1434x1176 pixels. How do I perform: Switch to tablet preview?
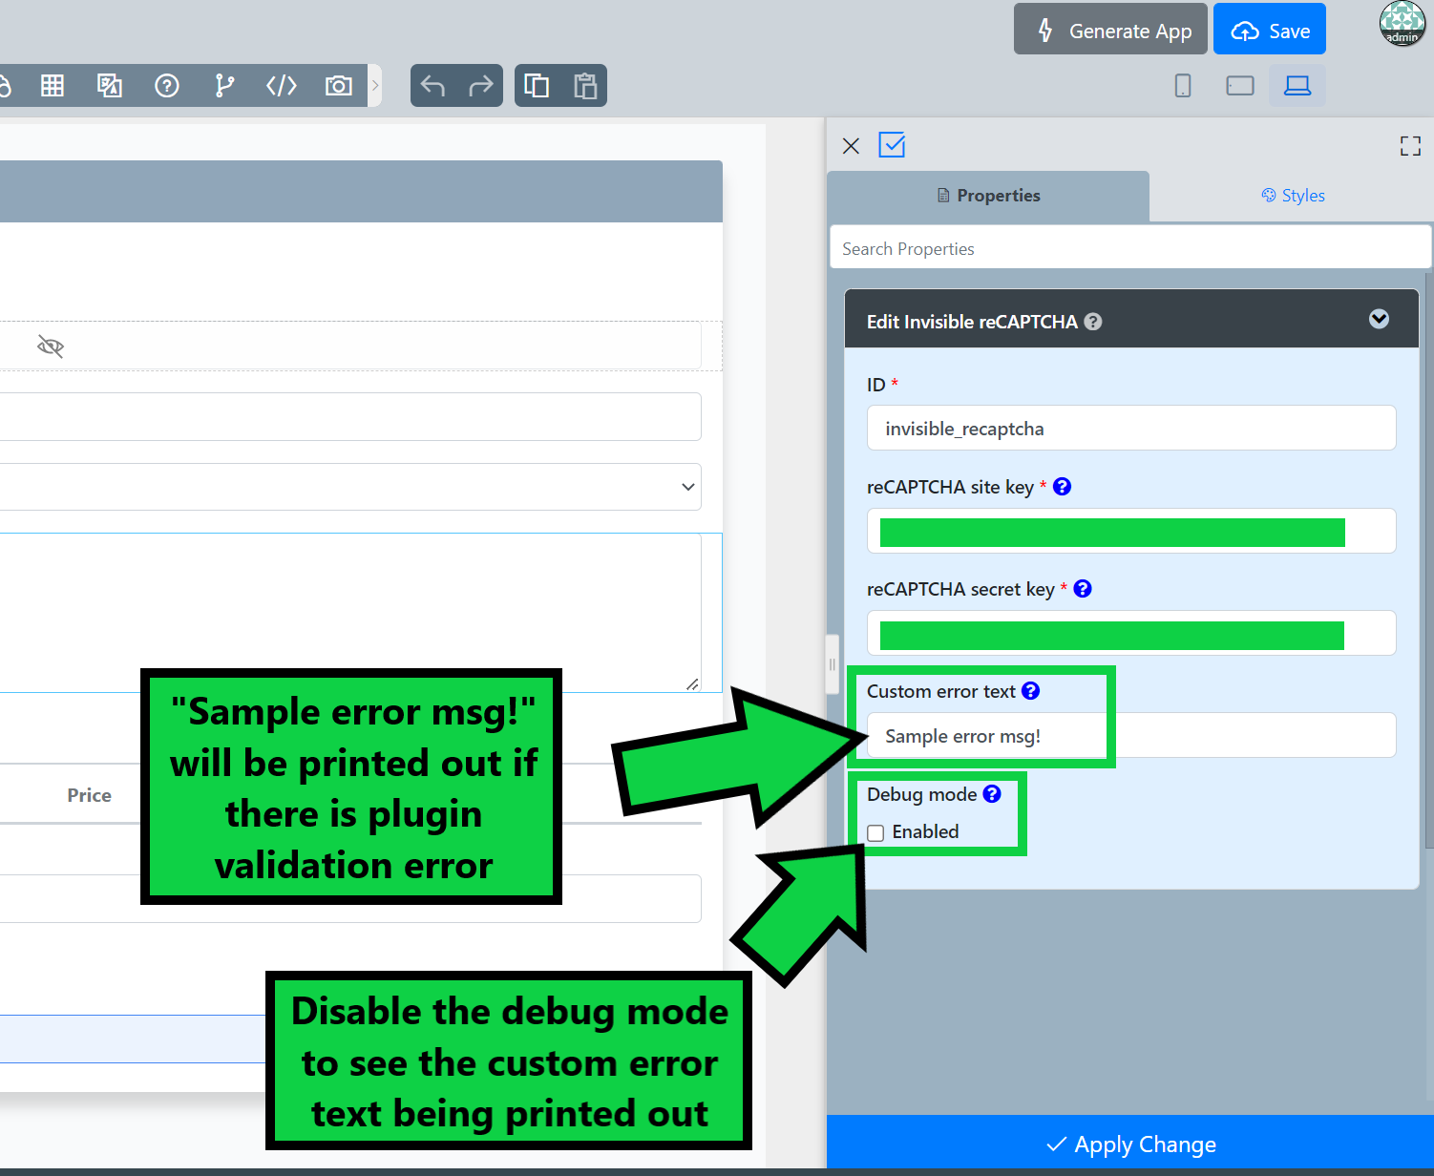coord(1240,86)
